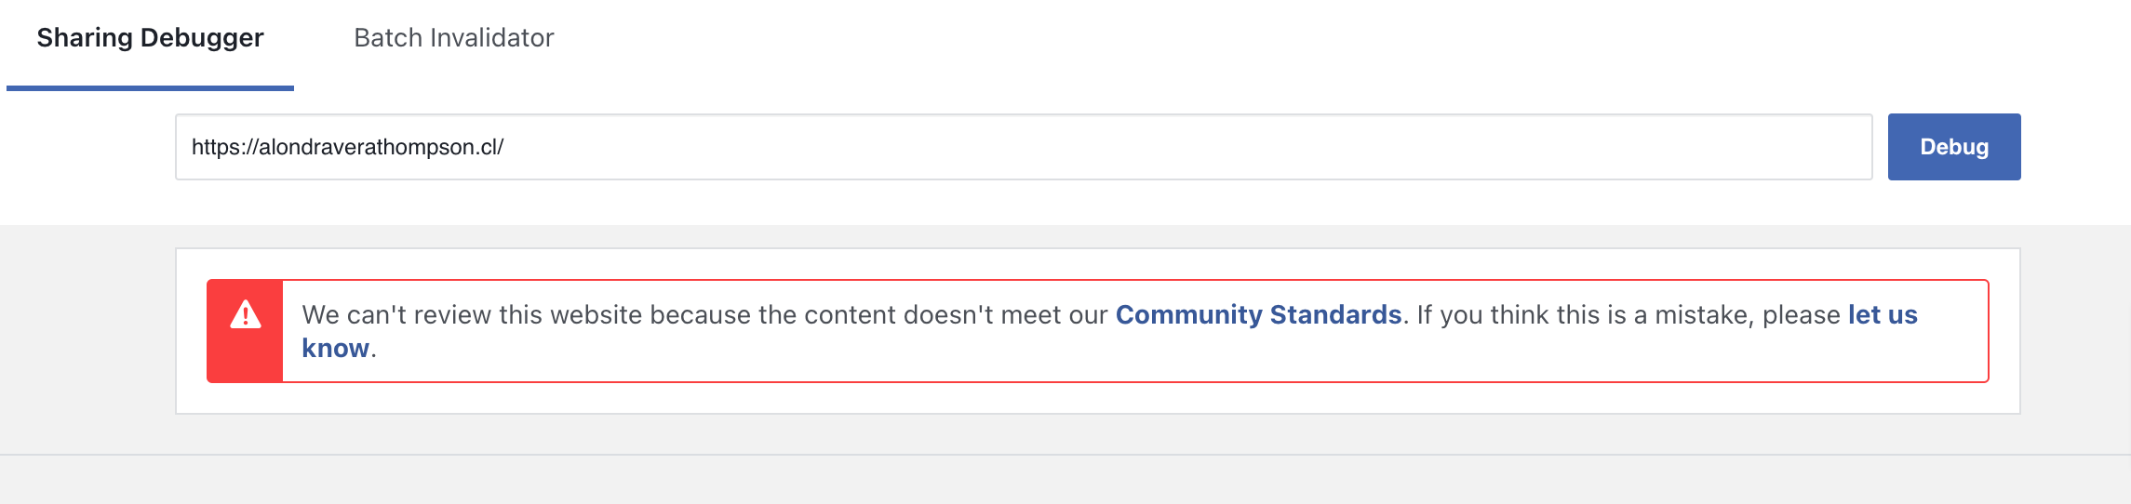Click the word 'know' on the second line
This screenshot has height=504, width=2131.
(x=335, y=348)
